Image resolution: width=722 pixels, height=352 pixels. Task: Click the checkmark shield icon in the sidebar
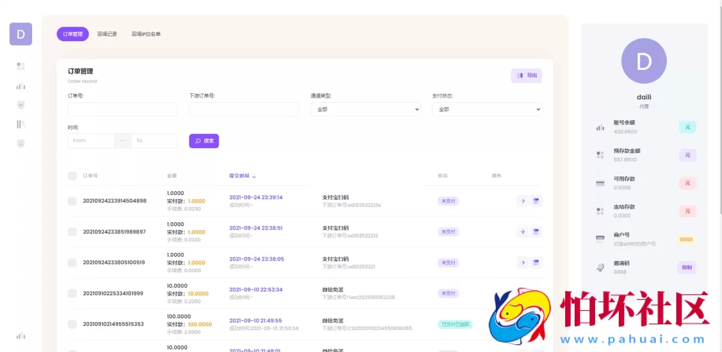click(x=20, y=105)
